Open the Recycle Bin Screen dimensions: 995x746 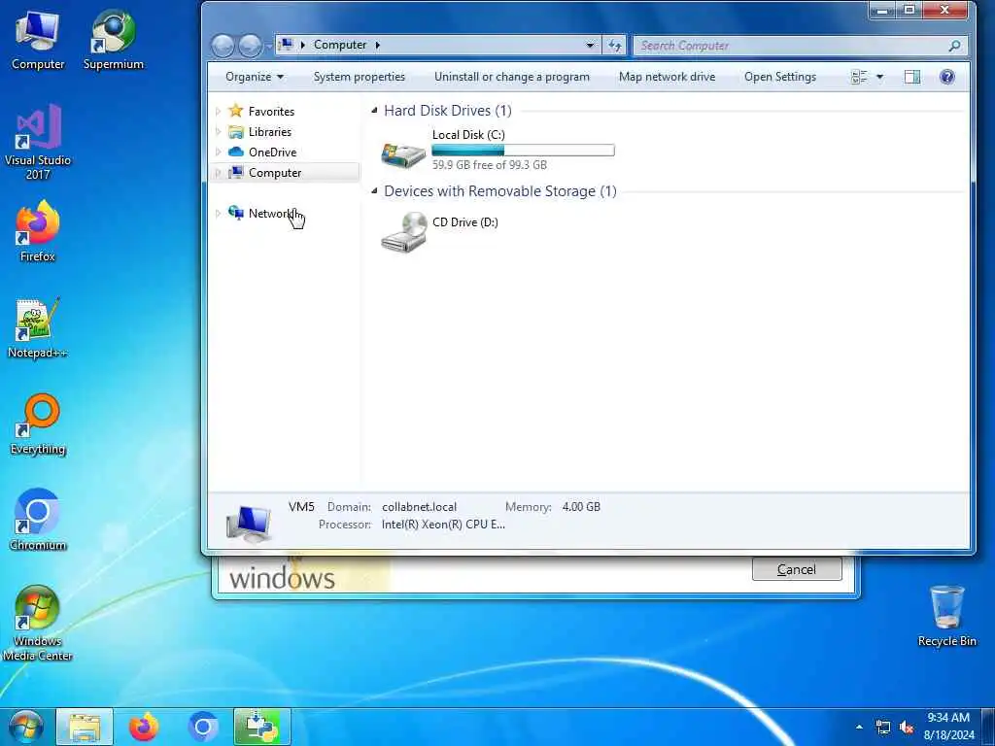946,617
